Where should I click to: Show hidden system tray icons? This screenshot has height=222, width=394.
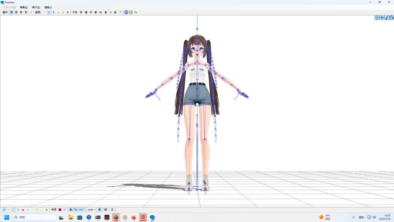coord(354,217)
